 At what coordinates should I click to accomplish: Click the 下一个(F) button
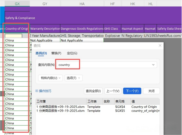(132, 91)
